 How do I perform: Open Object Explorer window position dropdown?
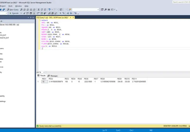coord(28,18)
